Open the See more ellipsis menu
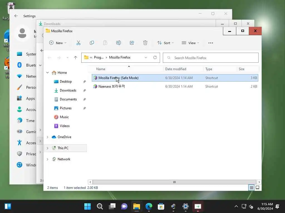Screen dimensions: 285x213 pyautogui.click(x=210, y=43)
